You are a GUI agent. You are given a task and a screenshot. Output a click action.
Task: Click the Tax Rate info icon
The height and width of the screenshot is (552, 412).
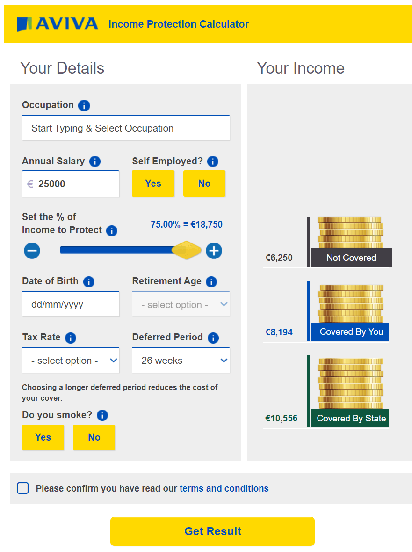click(71, 338)
